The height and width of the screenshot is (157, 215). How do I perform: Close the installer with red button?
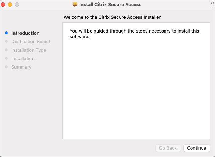(4, 5)
